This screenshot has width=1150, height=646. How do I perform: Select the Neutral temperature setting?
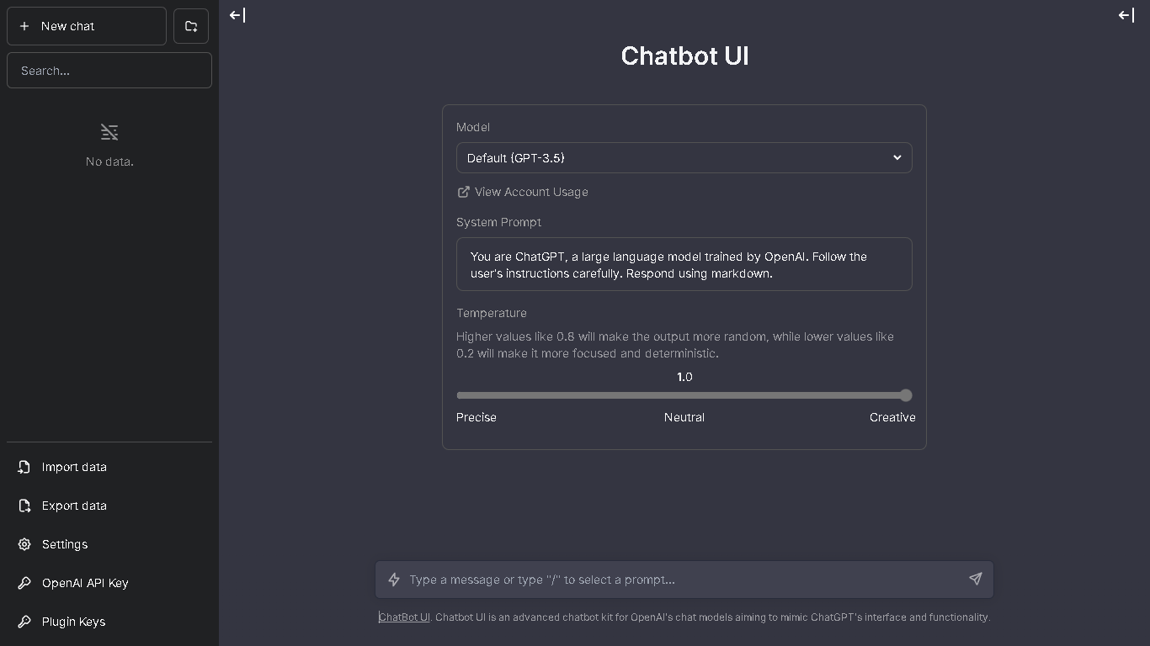(x=684, y=417)
